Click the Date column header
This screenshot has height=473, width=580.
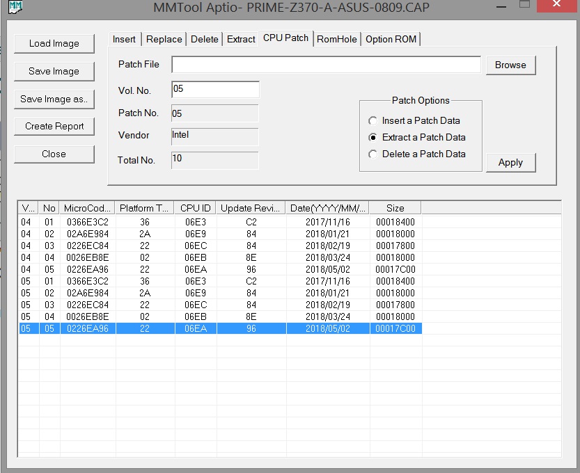click(x=328, y=208)
